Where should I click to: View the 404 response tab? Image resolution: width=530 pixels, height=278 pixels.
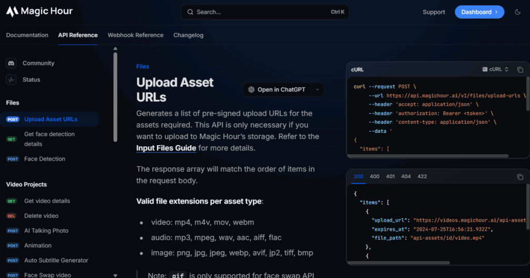(406, 176)
